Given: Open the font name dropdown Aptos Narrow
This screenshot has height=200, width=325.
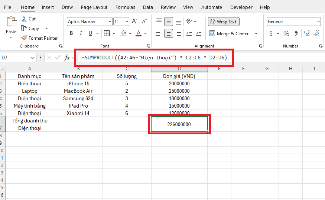Looking at the screenshot, I should click(110, 22).
